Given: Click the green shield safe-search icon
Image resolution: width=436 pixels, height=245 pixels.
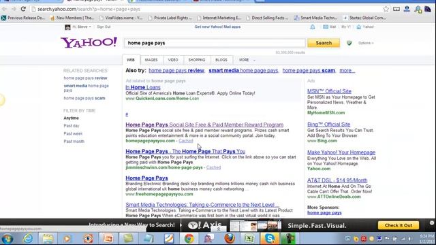Looking at the screenshot, I should pos(349,43).
